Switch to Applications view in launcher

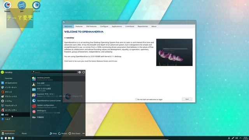coord(8,133)
